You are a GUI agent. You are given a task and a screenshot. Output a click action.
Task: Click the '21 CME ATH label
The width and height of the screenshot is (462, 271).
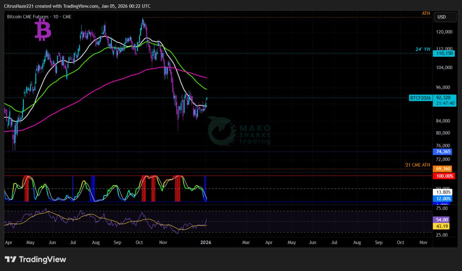(417, 165)
